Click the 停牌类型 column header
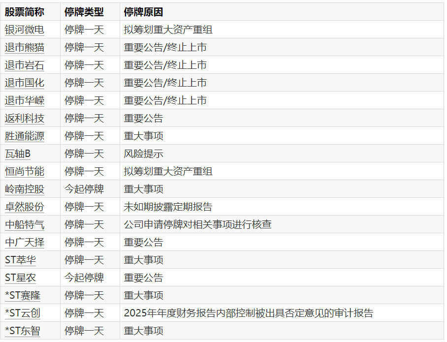This screenshot has width=447, height=342. coord(84,12)
